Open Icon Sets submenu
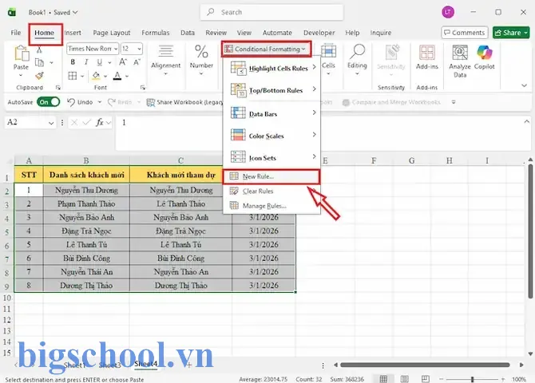This screenshot has height=383, width=535. point(273,157)
